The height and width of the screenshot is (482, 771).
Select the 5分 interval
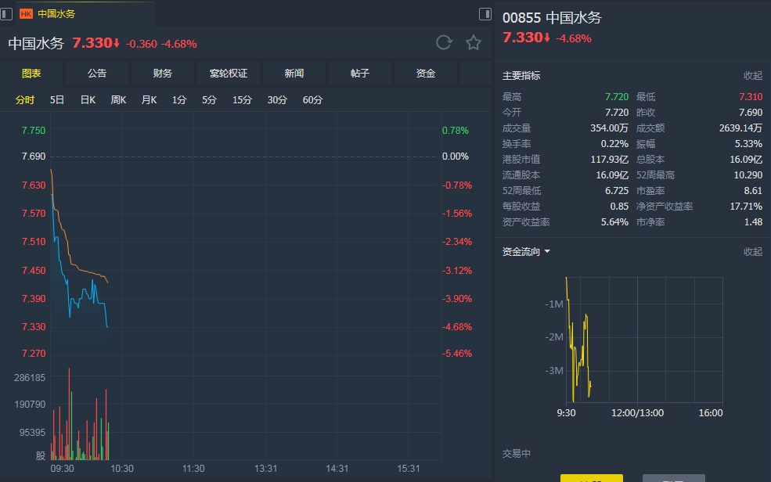(210, 99)
